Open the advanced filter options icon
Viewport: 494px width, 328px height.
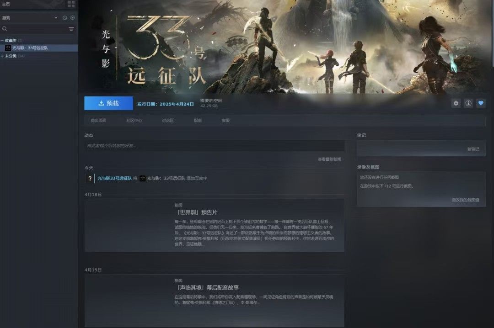71,29
